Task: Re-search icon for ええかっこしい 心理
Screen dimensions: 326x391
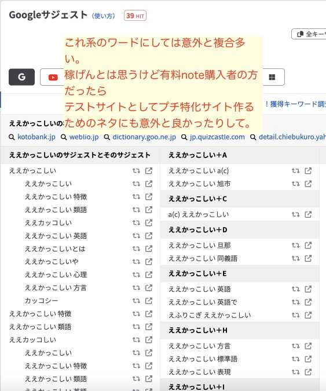Action: (136, 275)
